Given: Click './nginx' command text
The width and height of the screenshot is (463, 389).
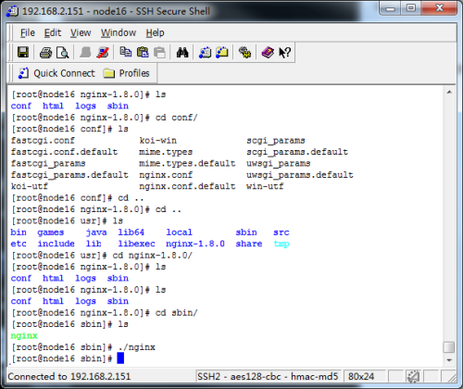Looking at the screenshot, I should click(136, 347).
